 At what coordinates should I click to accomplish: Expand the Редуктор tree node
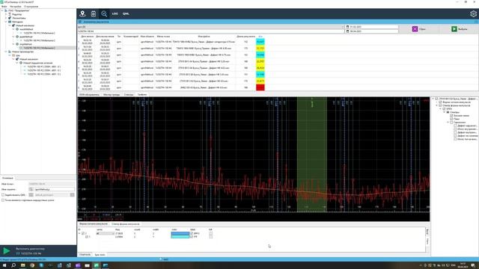6,14
